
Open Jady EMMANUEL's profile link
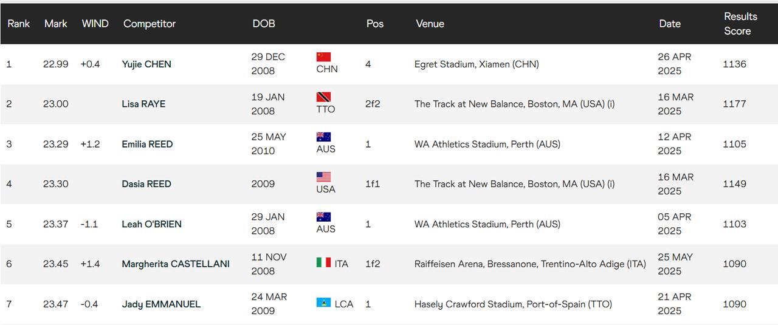pos(161,304)
